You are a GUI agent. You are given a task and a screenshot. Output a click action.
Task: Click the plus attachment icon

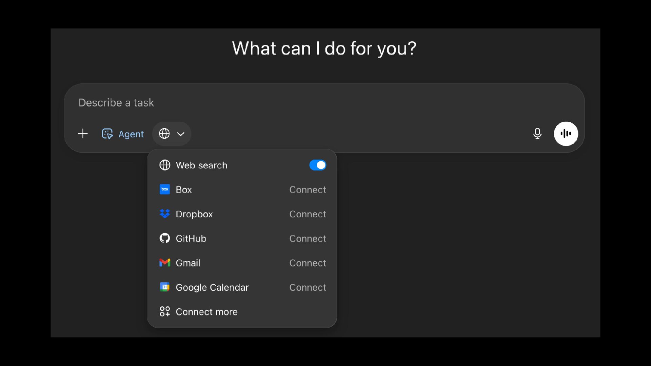[83, 134]
